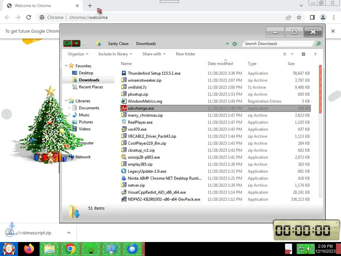Open Share with dropdown
341x256 pixels.
tap(154, 54)
